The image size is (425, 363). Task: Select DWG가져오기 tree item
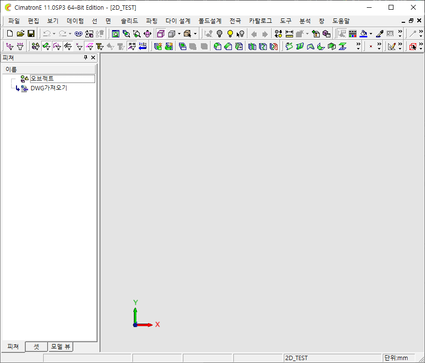(x=49, y=88)
